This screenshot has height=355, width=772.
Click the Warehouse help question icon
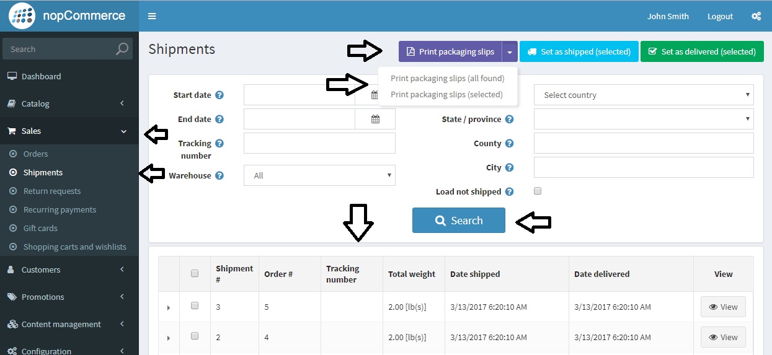coord(219,176)
